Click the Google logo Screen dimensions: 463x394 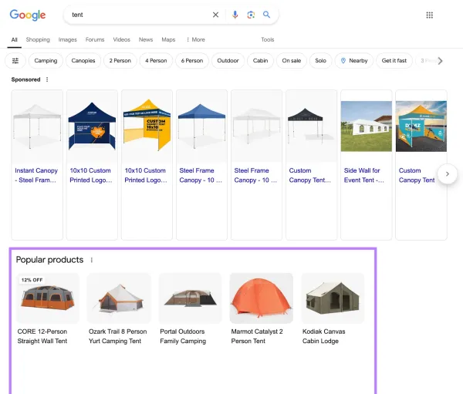tap(28, 15)
